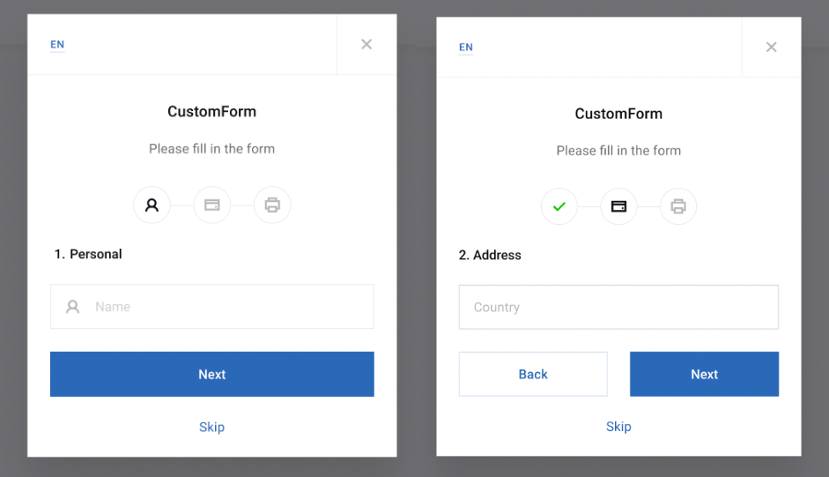
Task: Focus the Country input field
Action: [618, 307]
